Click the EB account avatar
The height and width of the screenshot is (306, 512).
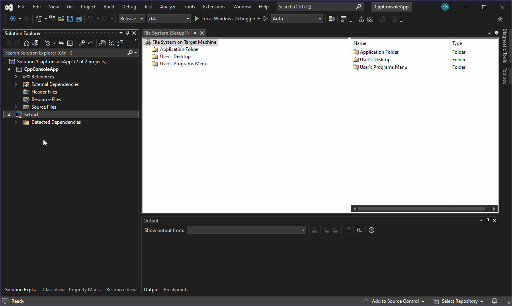[445, 7]
